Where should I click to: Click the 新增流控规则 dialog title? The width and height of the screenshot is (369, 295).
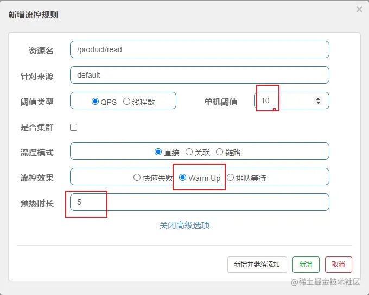click(33, 15)
